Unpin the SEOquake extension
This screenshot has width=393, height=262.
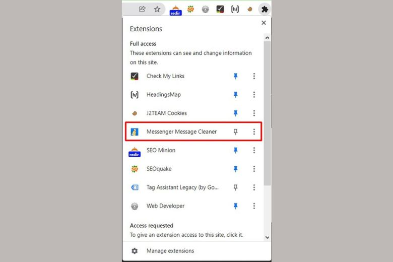click(235, 169)
